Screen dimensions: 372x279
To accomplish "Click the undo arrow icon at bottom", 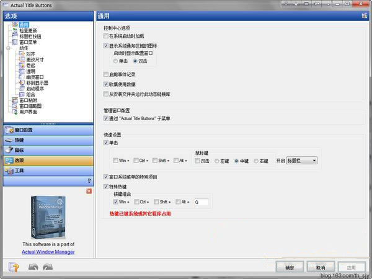I will 33,267.
